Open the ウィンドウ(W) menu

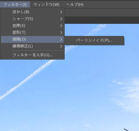pos(46,5)
